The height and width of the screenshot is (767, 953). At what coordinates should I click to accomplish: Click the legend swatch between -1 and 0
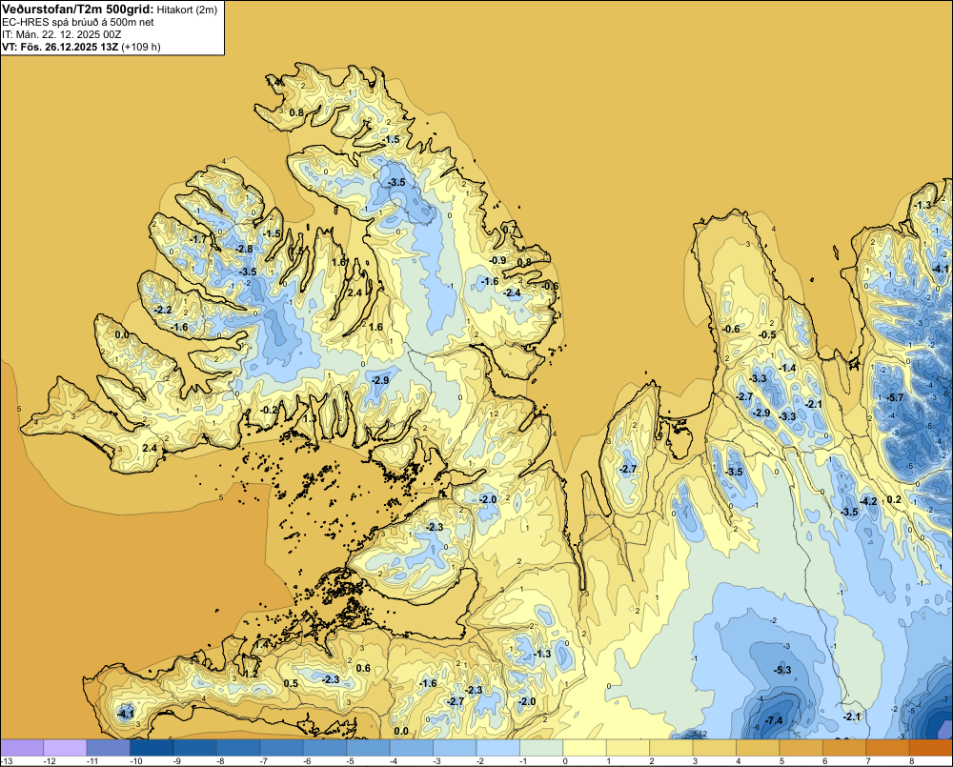(541, 748)
